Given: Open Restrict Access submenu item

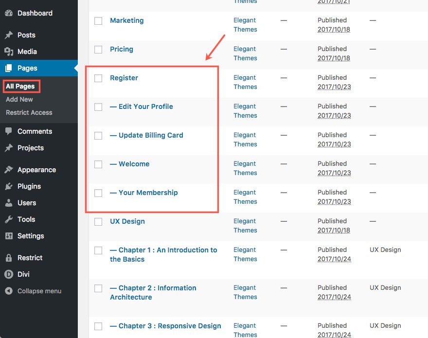Looking at the screenshot, I should click(x=29, y=112).
